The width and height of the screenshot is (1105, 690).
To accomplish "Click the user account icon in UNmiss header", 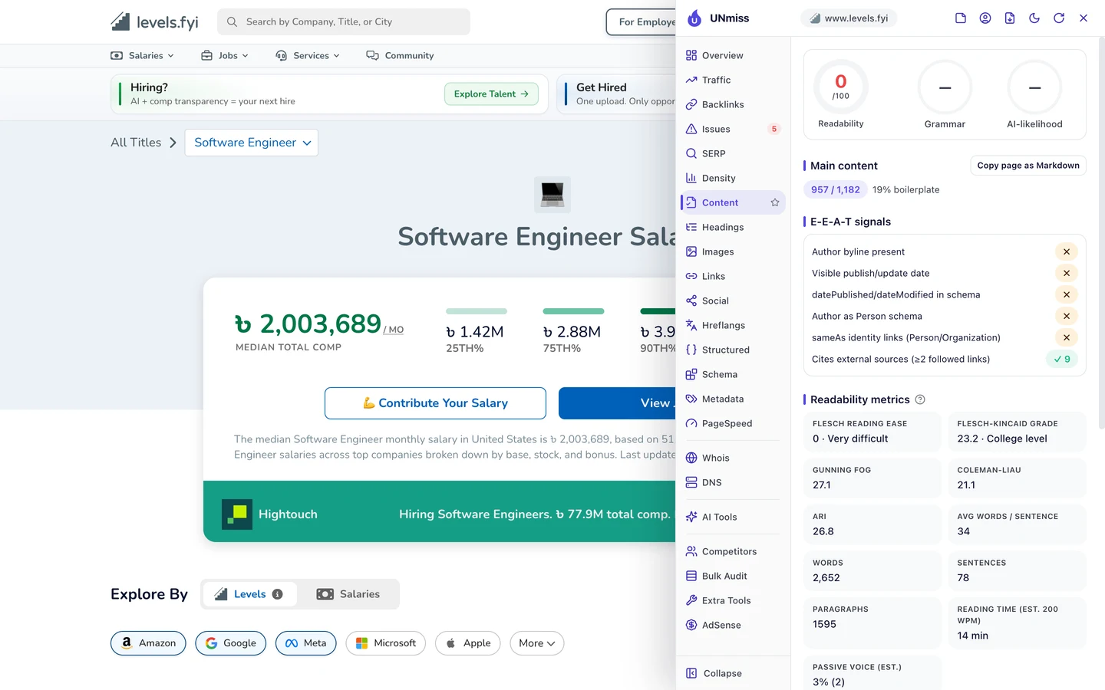I will (985, 18).
